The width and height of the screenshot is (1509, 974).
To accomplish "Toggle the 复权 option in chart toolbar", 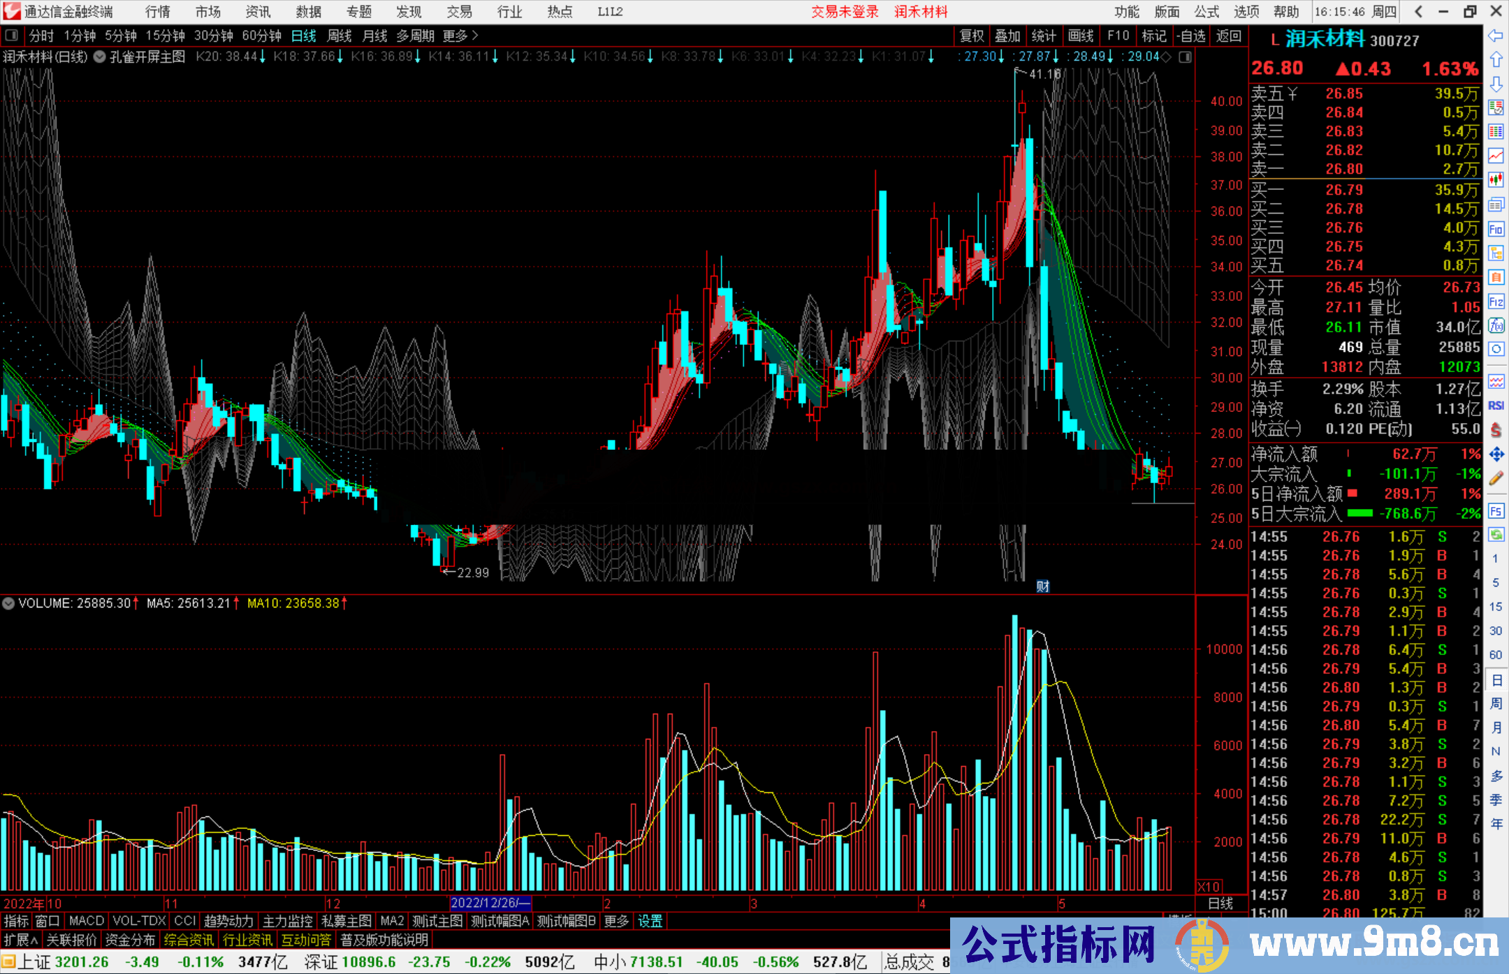I will (x=972, y=36).
